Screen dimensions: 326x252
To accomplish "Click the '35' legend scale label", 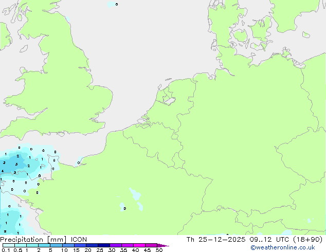I will [123, 250].
